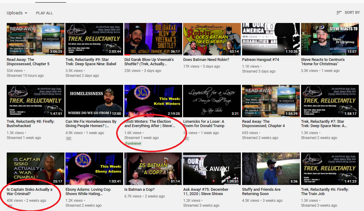Click '6.7K views • 2 weeks ago' text
The image size is (364, 211).
145,196
